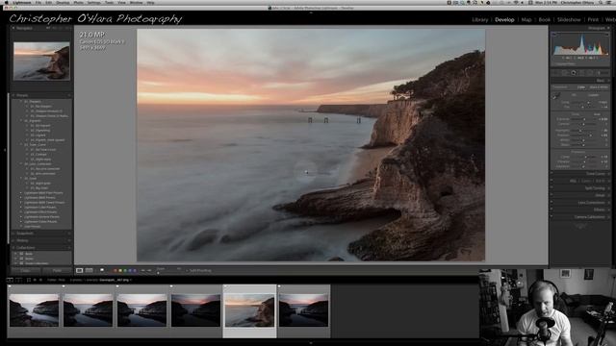Screen dimensions: 616x346
Task: Switch to Loupe view in toolbar
Action: (x=79, y=271)
